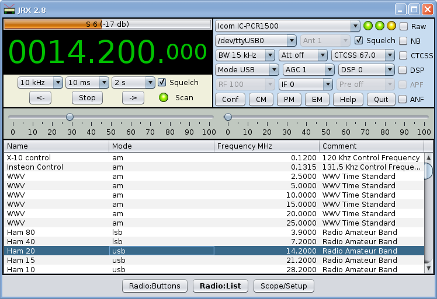
Task: Click the middle green status LED
Action: click(x=379, y=26)
